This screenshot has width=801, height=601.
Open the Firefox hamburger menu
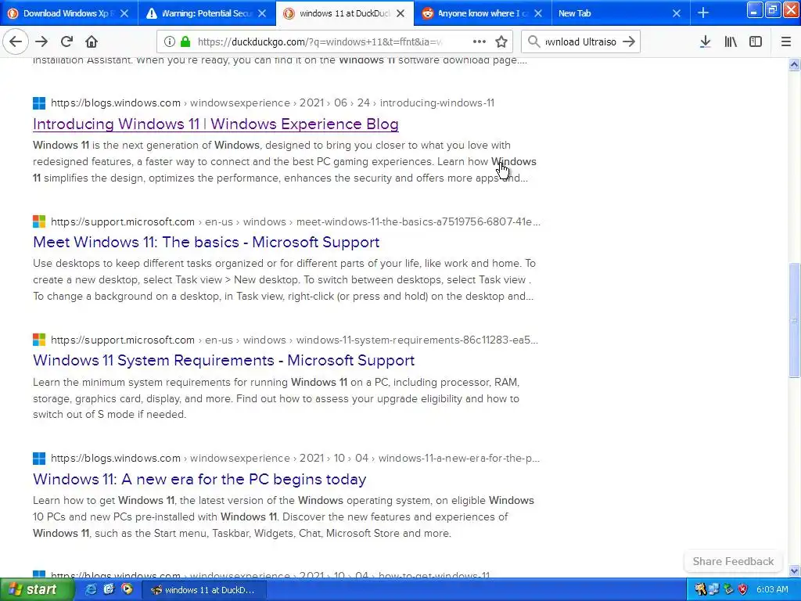[785, 42]
